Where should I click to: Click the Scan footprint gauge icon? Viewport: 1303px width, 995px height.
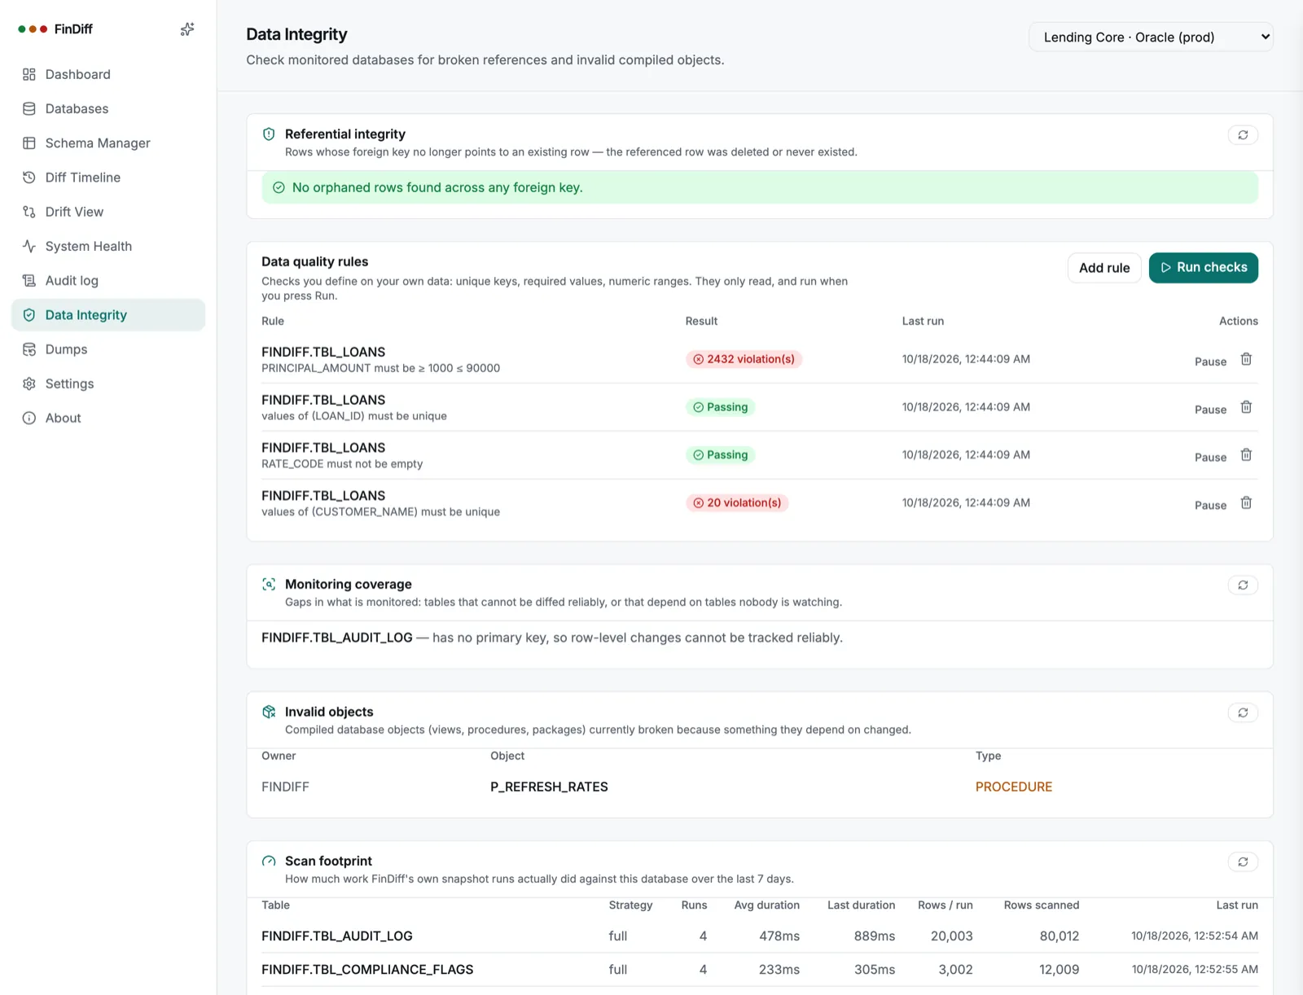coord(269,861)
